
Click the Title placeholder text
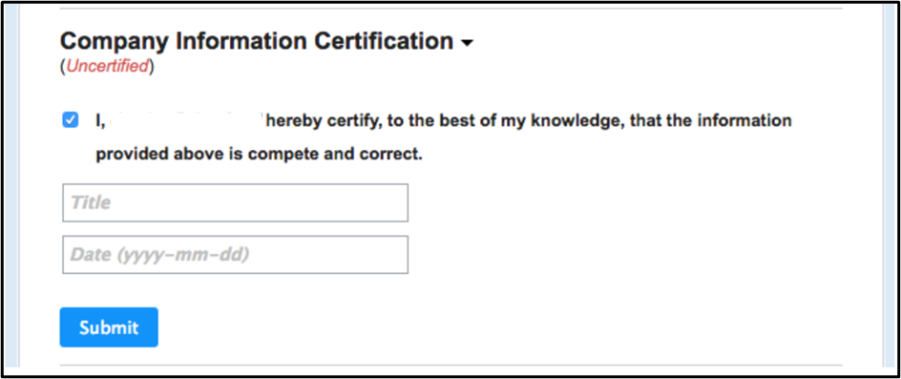point(91,202)
